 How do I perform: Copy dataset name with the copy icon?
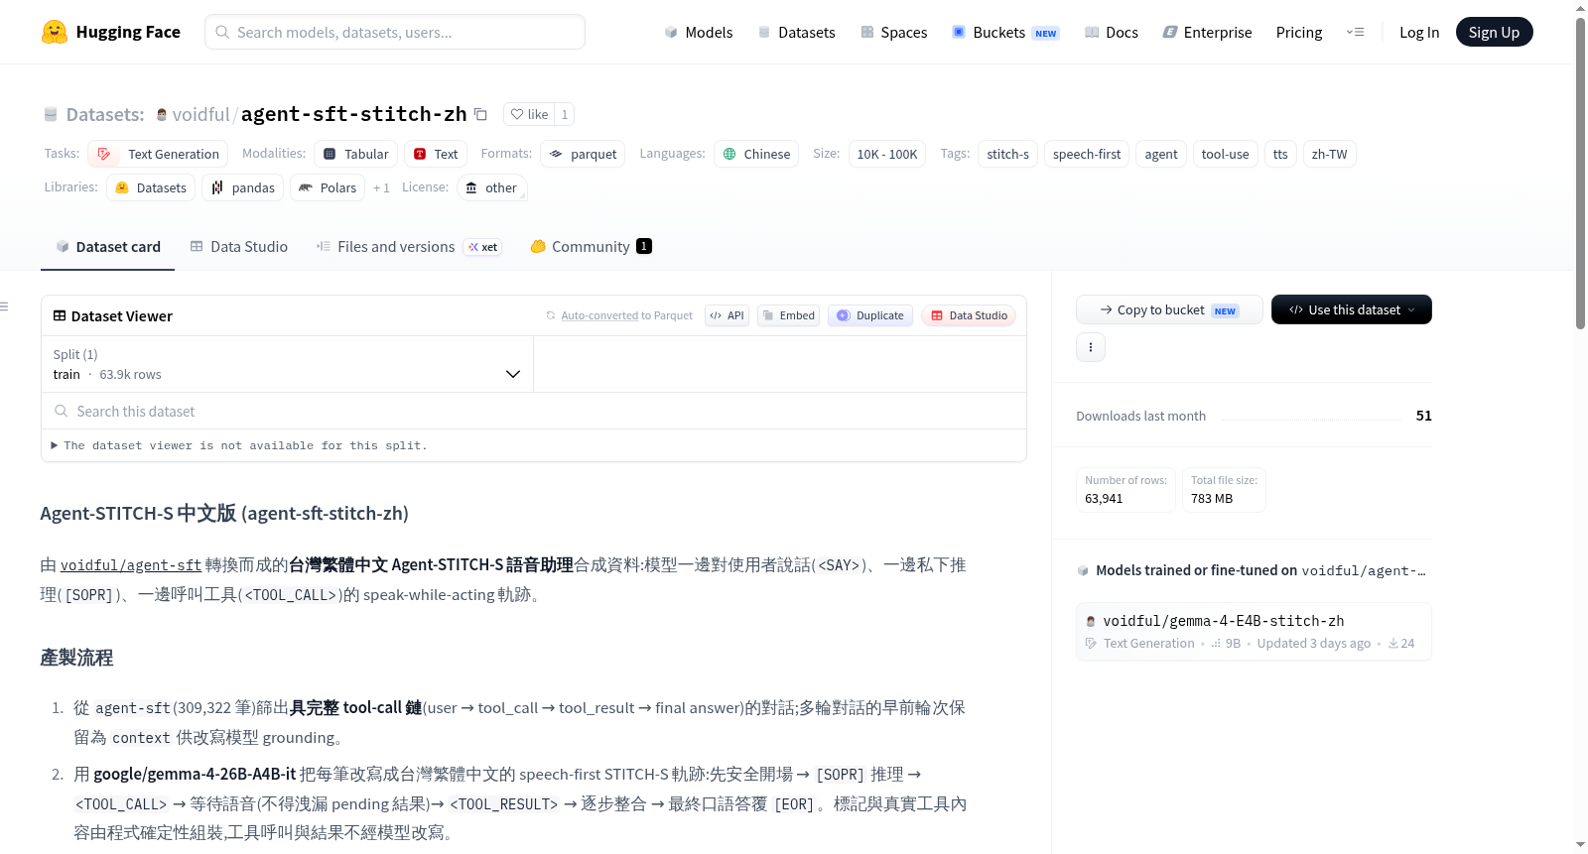(x=480, y=114)
